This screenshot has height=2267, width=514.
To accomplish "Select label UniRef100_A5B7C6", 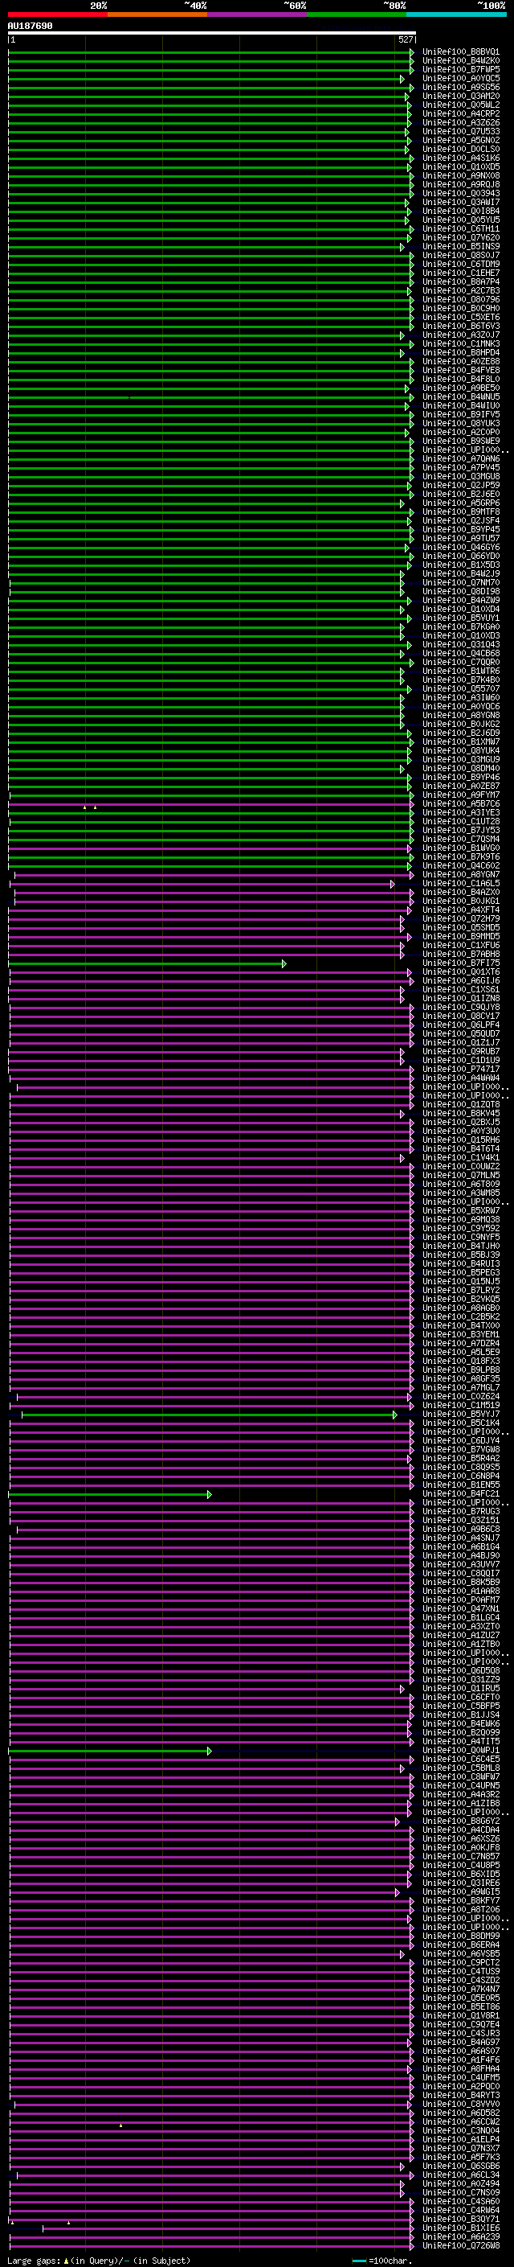I will [460, 803].
